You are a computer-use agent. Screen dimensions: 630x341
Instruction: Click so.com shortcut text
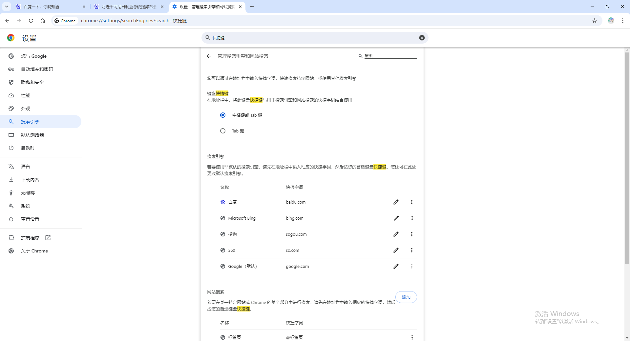[292, 250]
